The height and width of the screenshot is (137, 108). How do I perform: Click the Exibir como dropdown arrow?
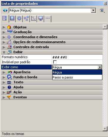(100, 67)
